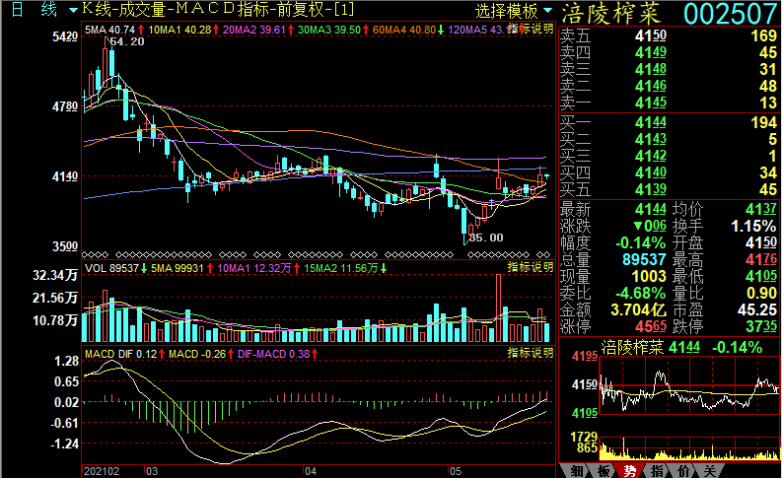The width and height of the screenshot is (782, 478).
Task: Click the chart title K线-成交量-MACD指标-前复权
Action: pos(218,9)
